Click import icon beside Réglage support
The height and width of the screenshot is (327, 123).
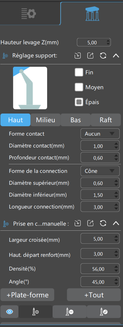point(78,56)
